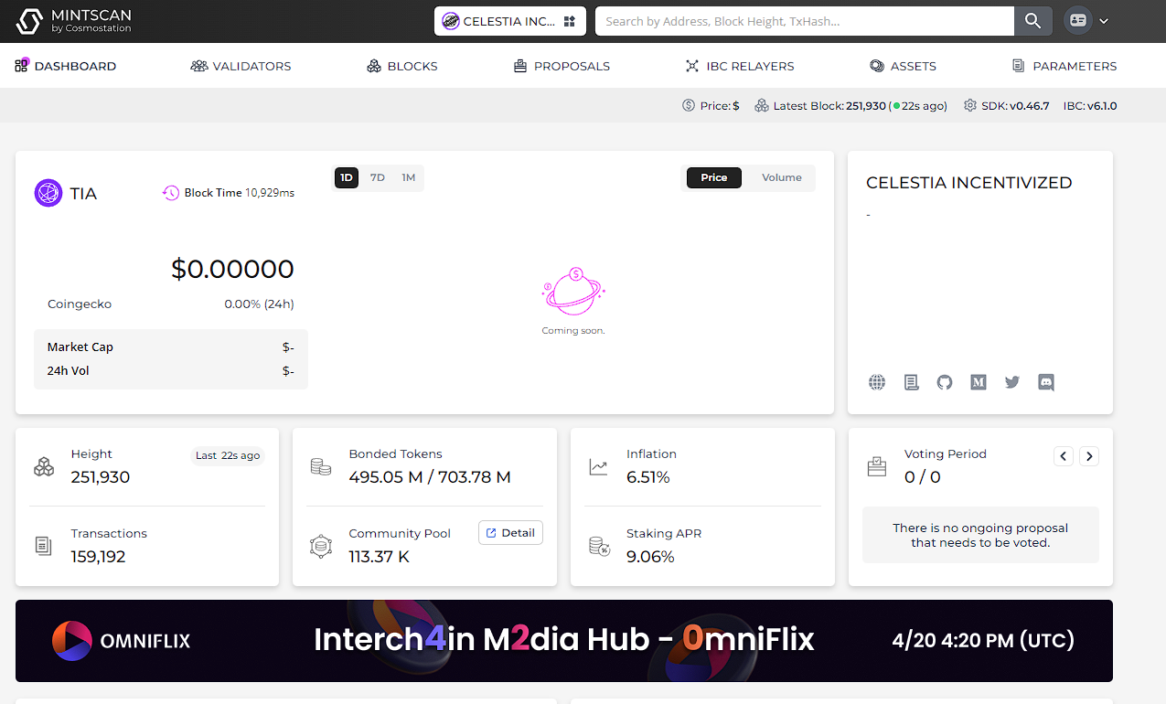1166x704 pixels.
Task: Click the search magnifier icon
Action: click(1032, 19)
